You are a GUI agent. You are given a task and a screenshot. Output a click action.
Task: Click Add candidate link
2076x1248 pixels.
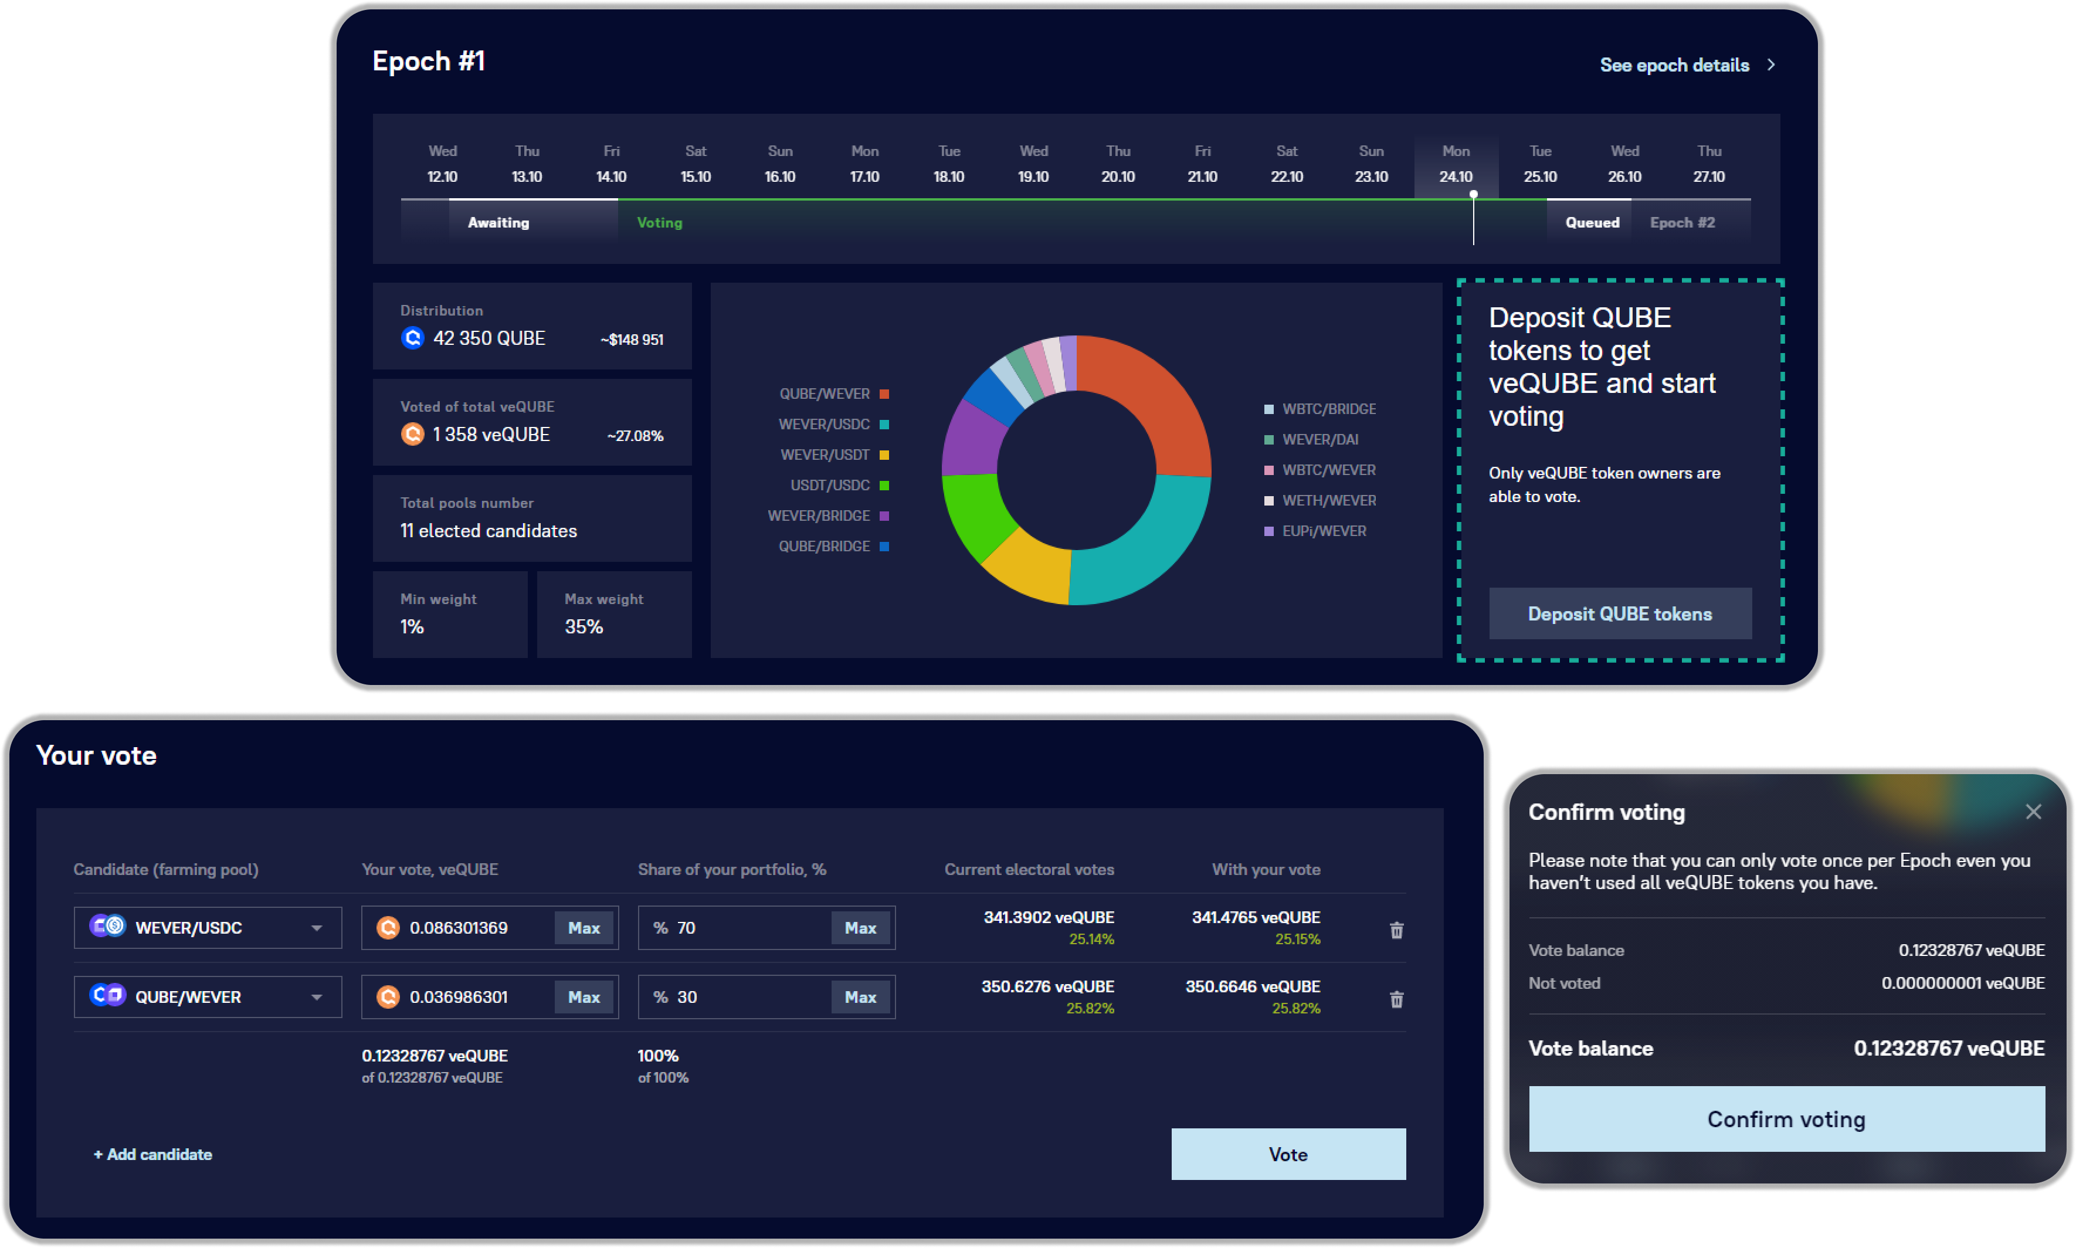152,1154
